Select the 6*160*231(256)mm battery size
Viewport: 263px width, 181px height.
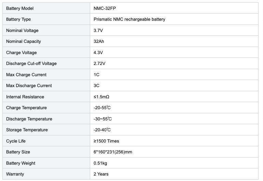click(113, 152)
